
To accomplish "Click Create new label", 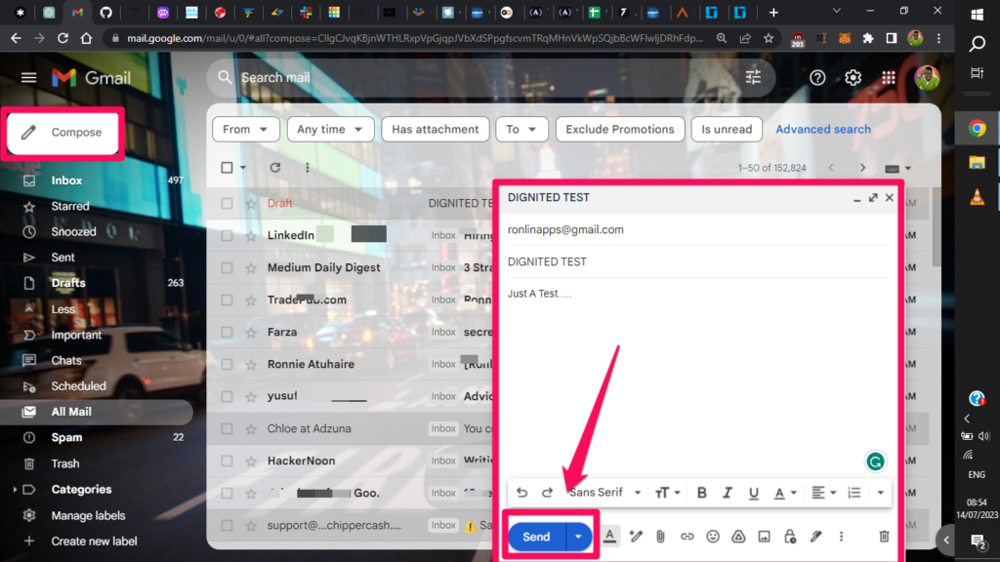I will pos(96,541).
